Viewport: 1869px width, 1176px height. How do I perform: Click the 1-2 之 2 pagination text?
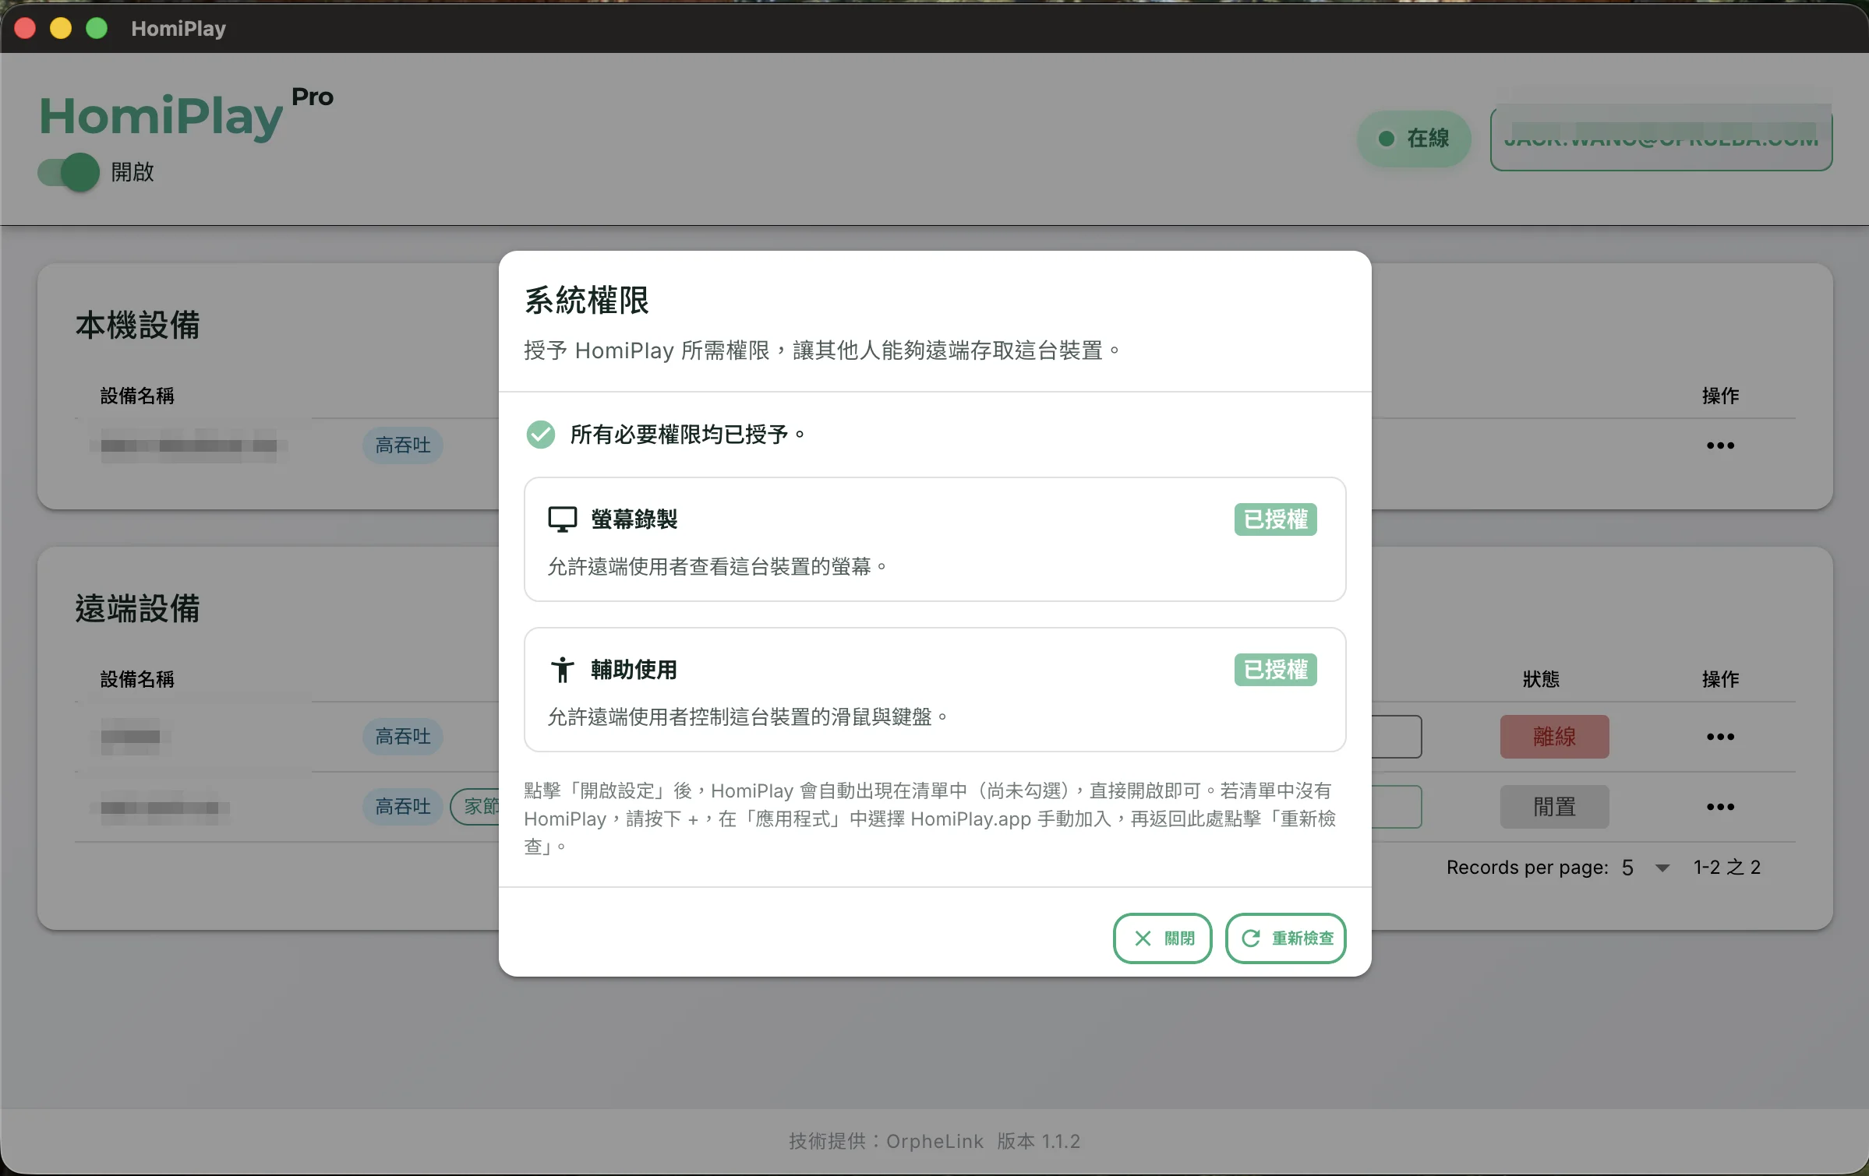(1726, 868)
